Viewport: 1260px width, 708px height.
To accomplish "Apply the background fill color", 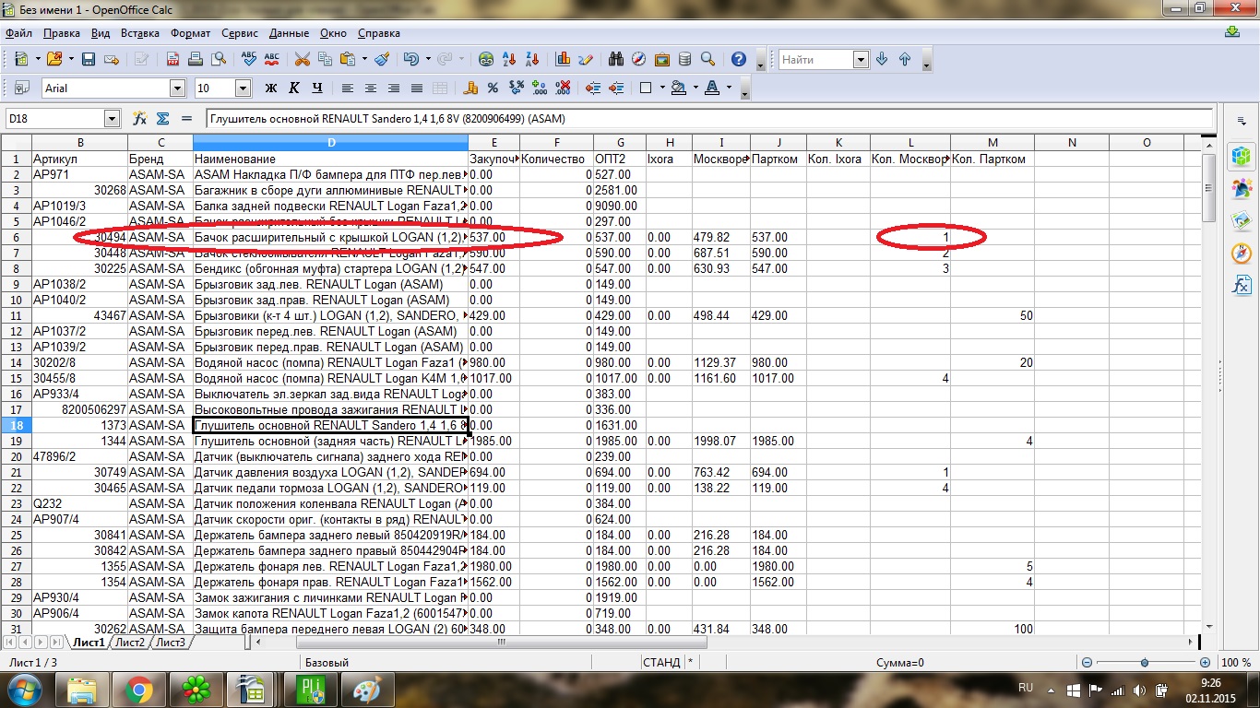I will point(679,88).
